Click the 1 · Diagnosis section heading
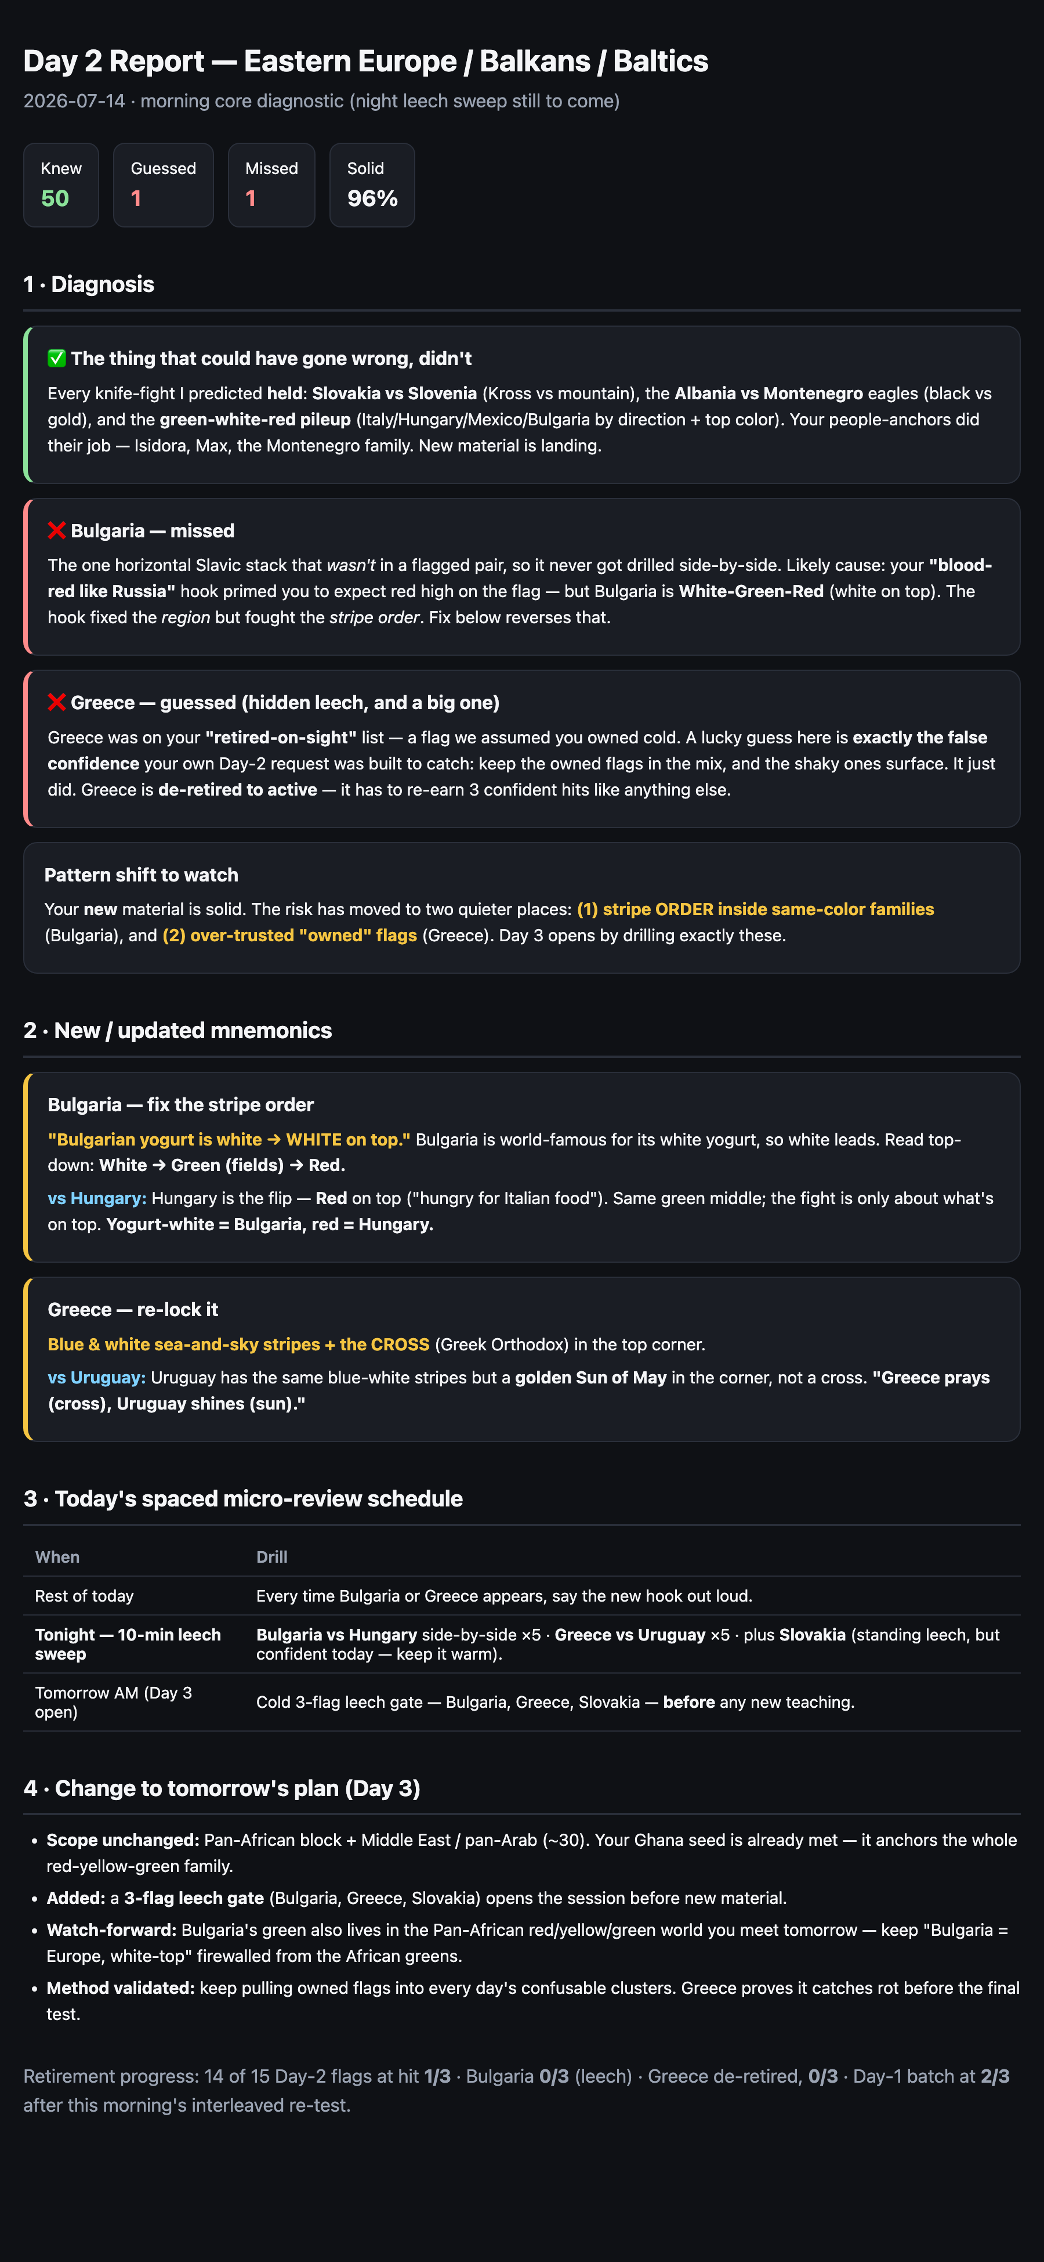Viewport: 1044px width, 2262px height. pyautogui.click(x=89, y=284)
